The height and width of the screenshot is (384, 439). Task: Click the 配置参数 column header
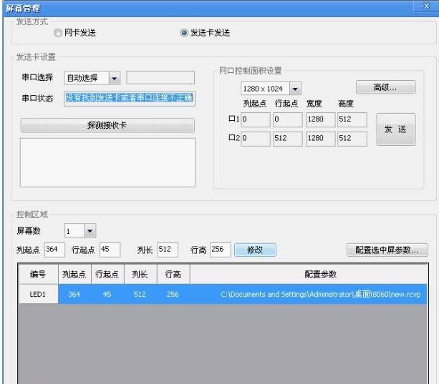[x=309, y=274]
